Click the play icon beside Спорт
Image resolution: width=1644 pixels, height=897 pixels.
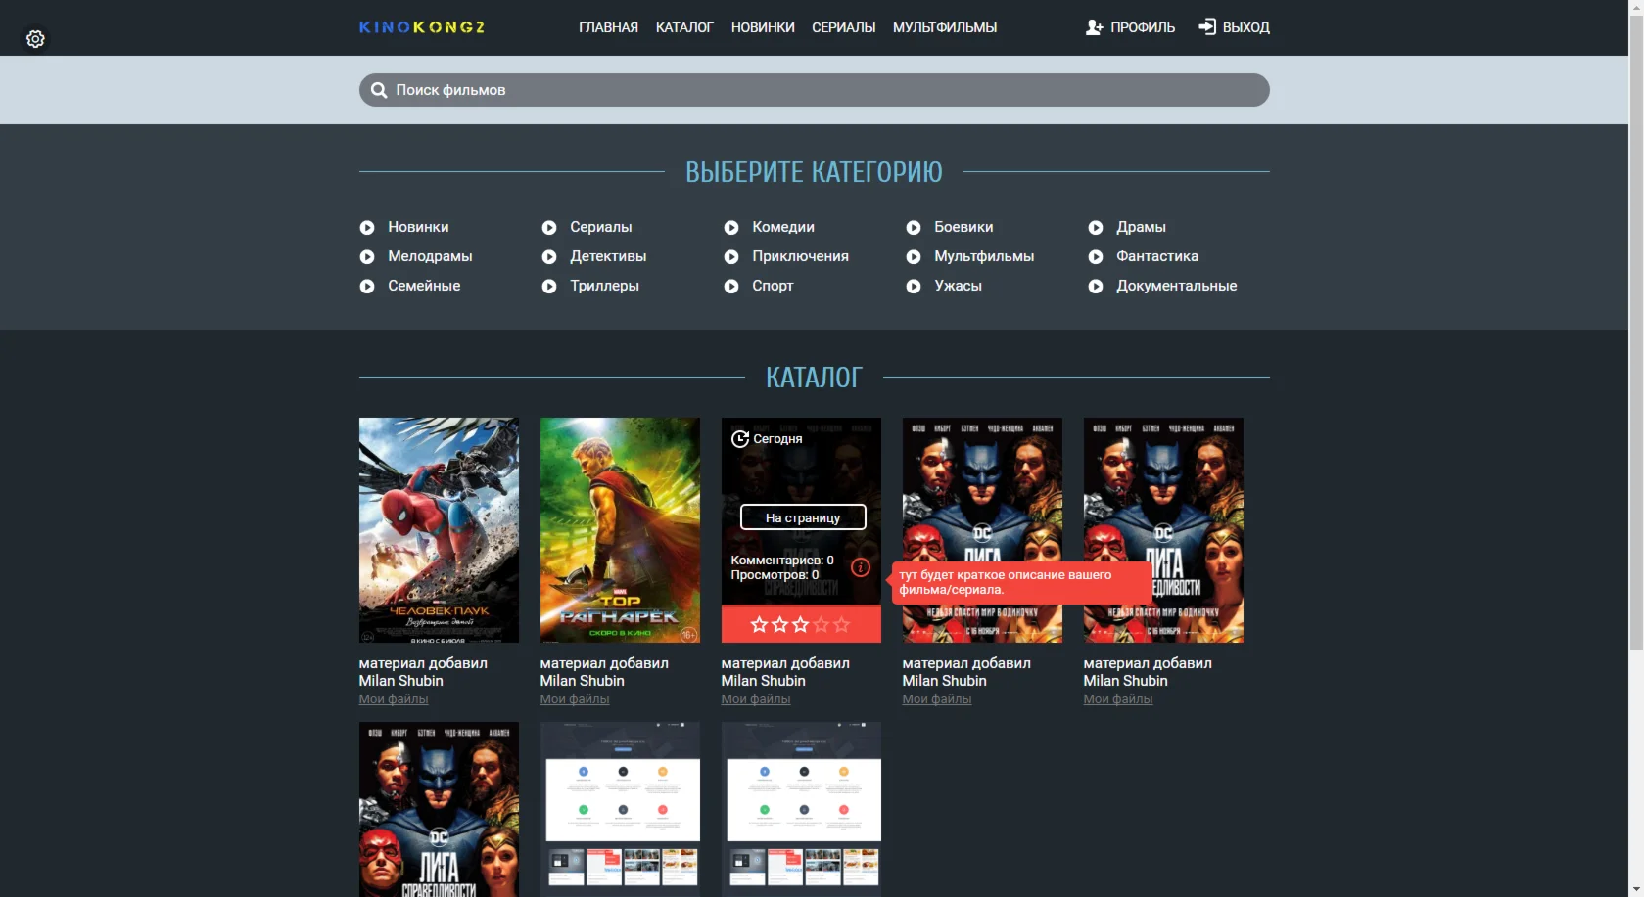tap(731, 287)
